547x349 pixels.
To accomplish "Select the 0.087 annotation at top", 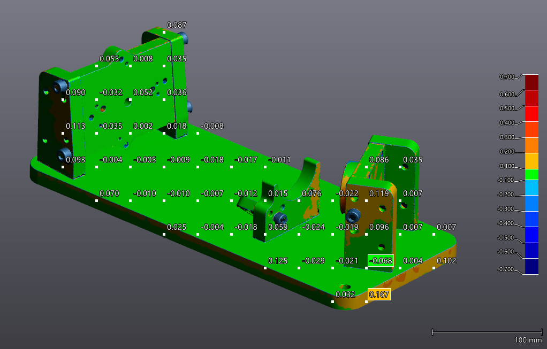I will [177, 25].
